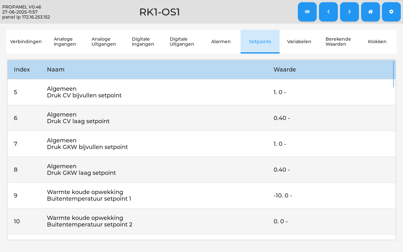Open the Analoge Uitgangen tab
The height and width of the screenshot is (252, 403).
[104, 42]
